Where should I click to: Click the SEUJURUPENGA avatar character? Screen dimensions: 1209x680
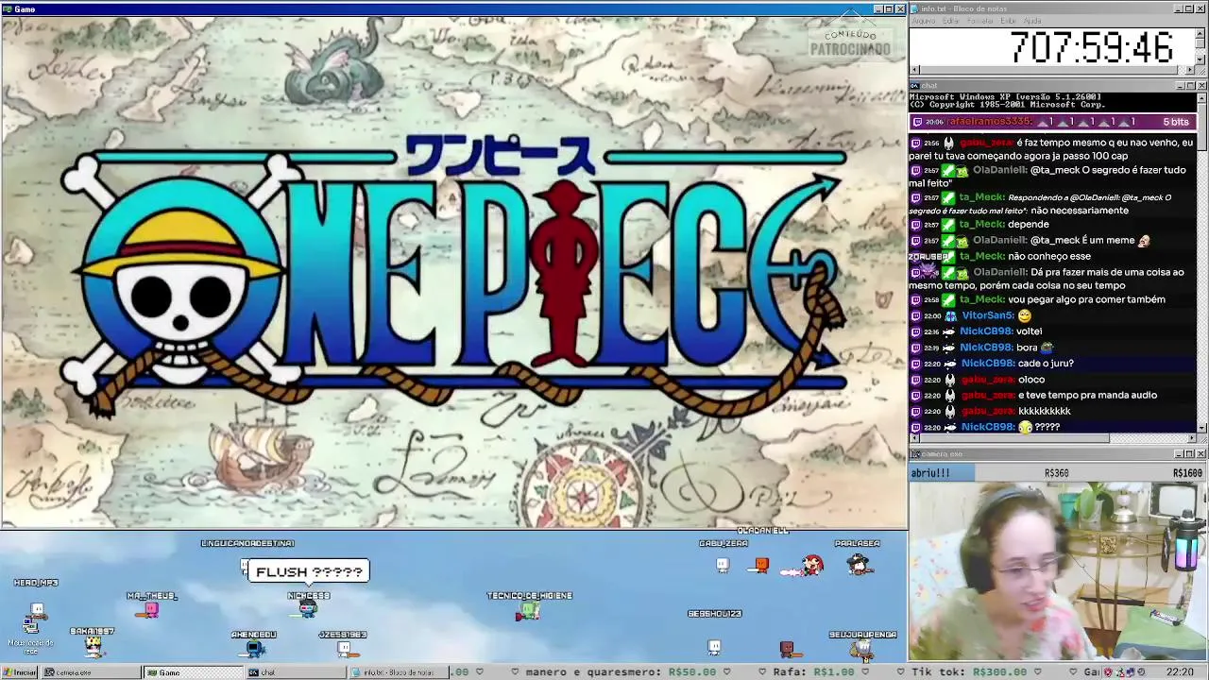pyautogui.click(x=861, y=649)
